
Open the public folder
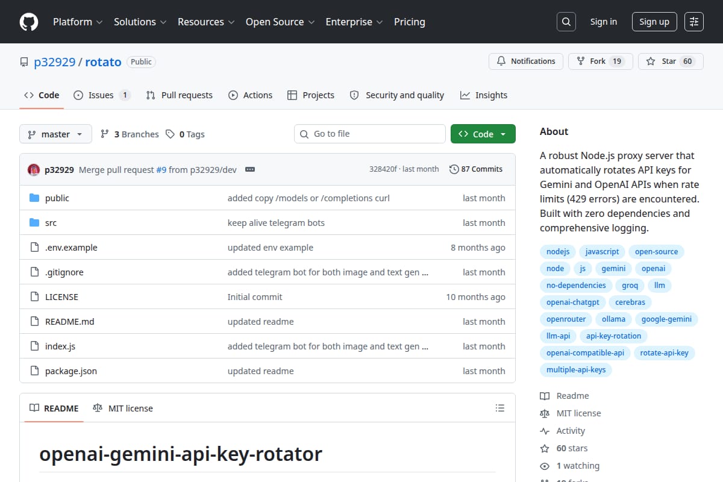(x=57, y=198)
